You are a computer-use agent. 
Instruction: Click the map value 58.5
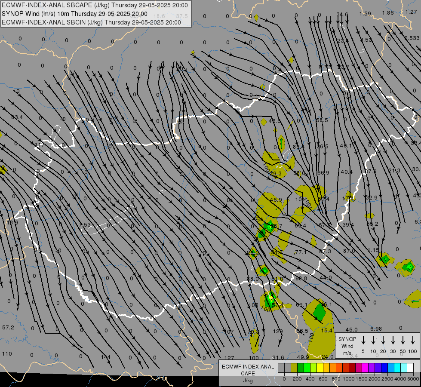(322, 120)
